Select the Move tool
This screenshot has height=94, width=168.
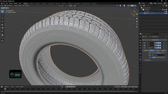2,18
